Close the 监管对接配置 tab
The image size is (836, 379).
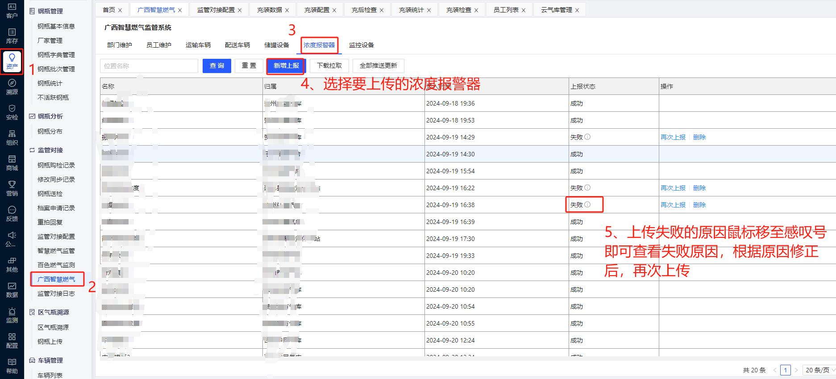pyautogui.click(x=240, y=10)
